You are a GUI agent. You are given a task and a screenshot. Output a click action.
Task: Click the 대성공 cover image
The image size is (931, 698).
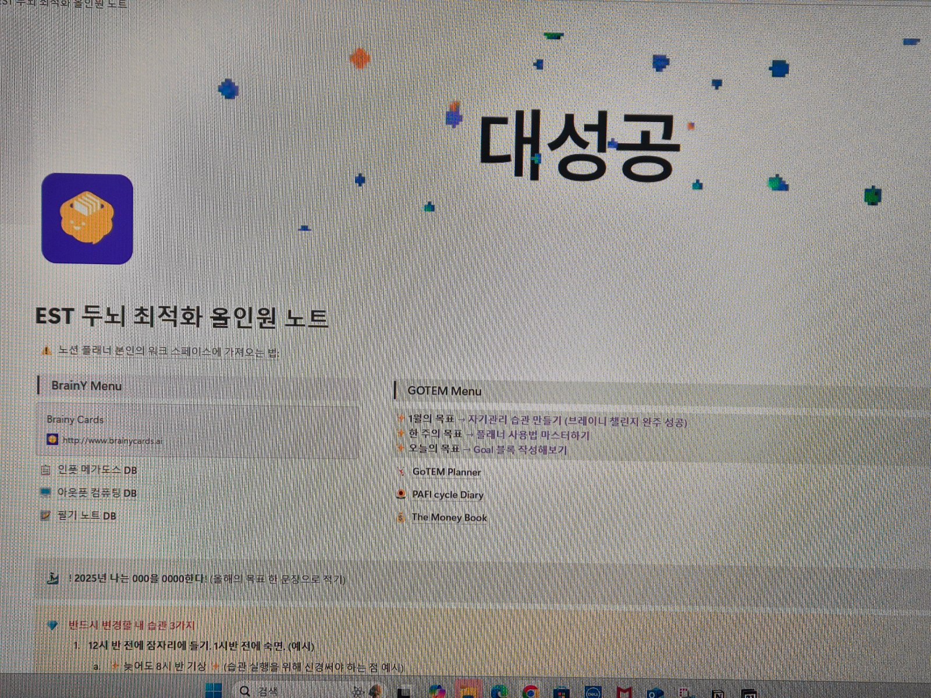(579, 145)
